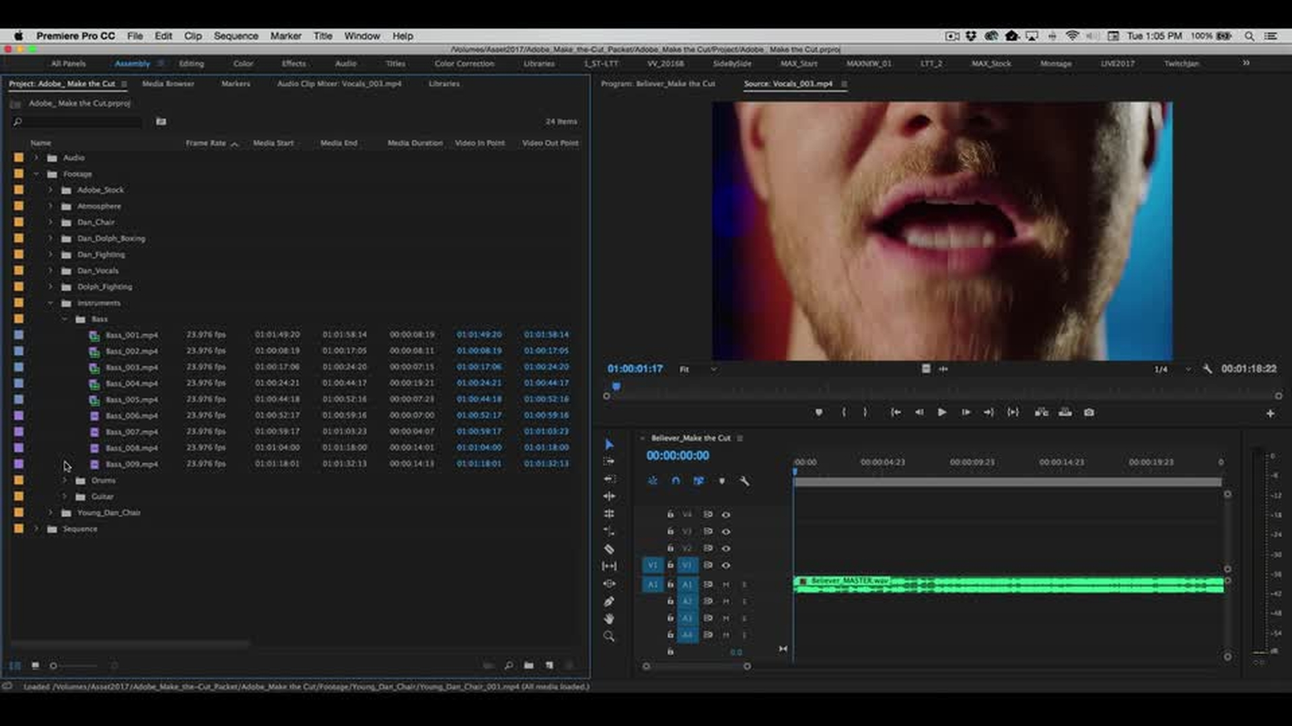Toggle lock on track V2
1292x726 pixels.
tap(670, 548)
